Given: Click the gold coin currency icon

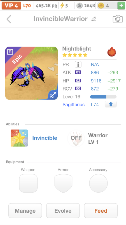Looking at the screenshot, I should tap(101, 6).
